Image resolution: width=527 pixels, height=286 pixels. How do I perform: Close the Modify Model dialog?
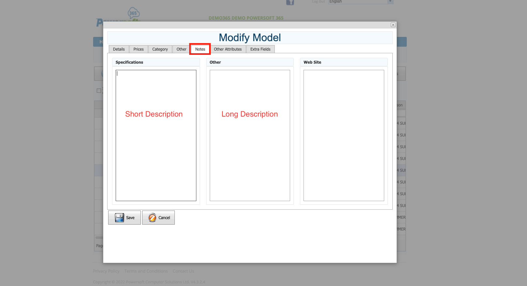393,25
